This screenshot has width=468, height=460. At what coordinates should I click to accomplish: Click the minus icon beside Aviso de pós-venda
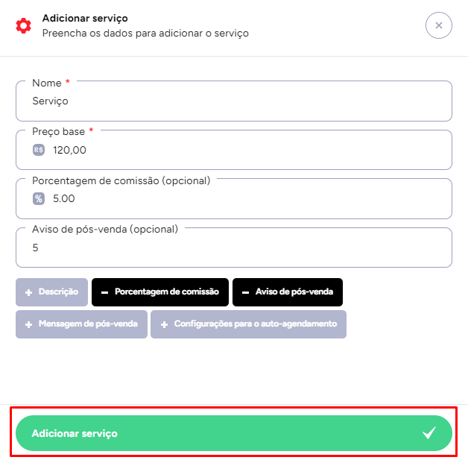coord(245,292)
